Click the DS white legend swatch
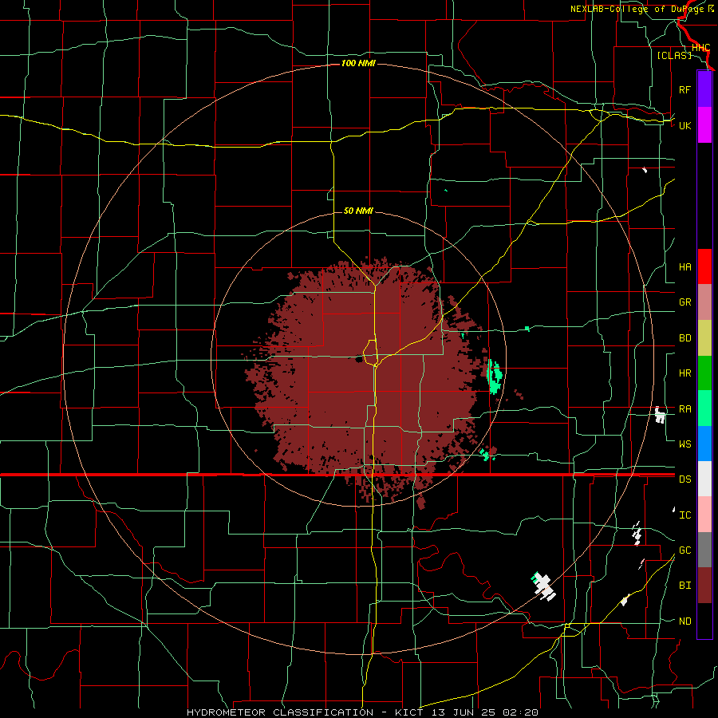 click(704, 479)
